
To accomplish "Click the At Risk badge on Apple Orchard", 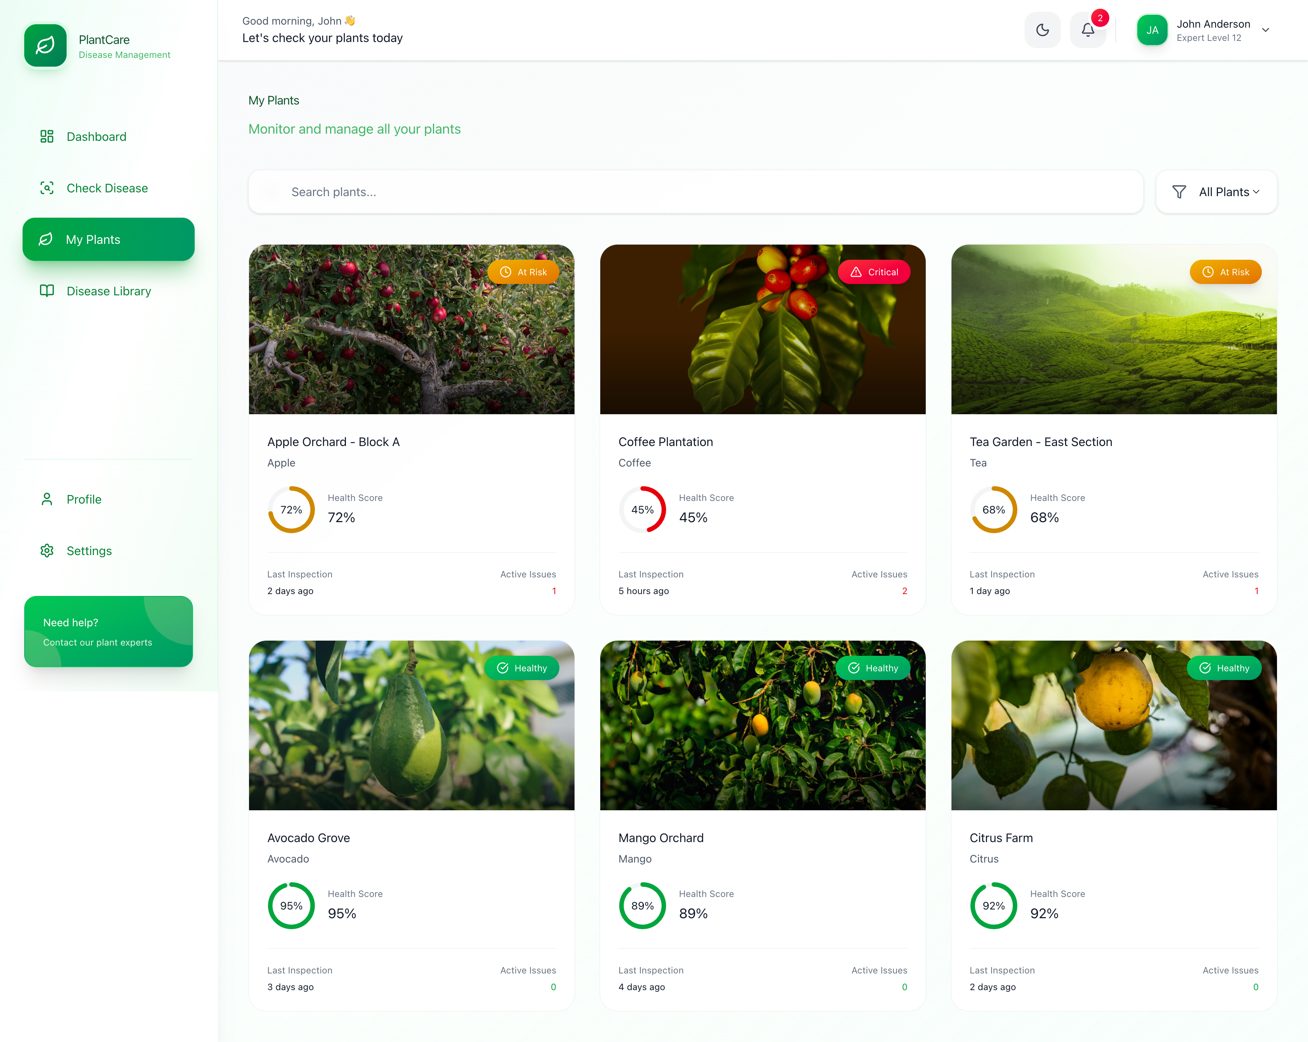I will click(523, 272).
